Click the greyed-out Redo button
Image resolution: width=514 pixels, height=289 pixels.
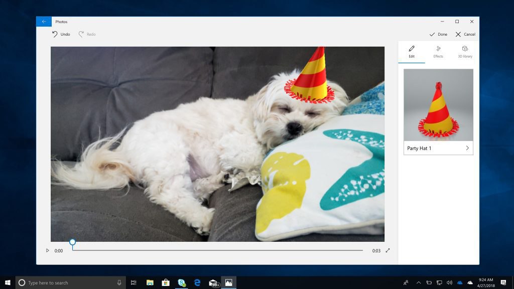pos(87,34)
